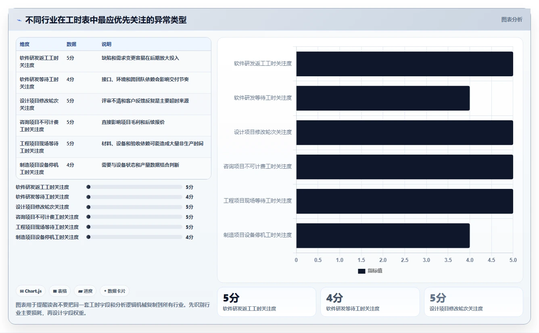Click the x-axis tick 2.5

405,260
